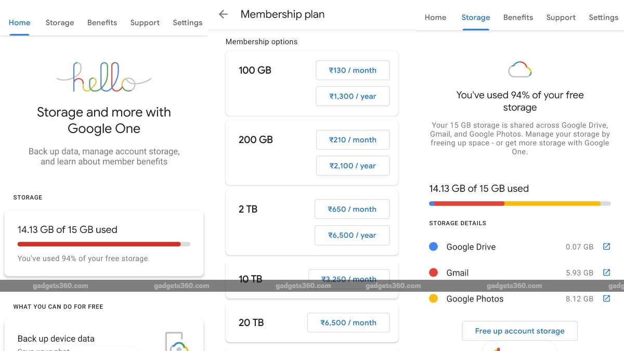Open Google Photos external link icon
Screen dimensions: 624x351
tap(606, 298)
